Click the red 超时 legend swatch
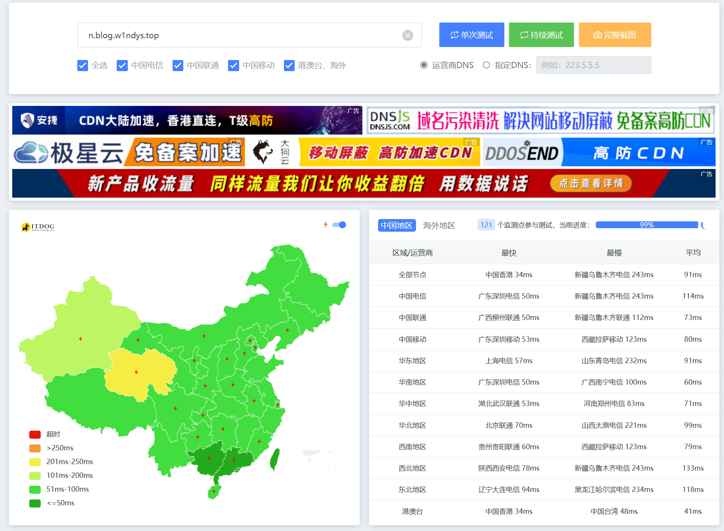The height and width of the screenshot is (531, 724). tap(35, 434)
